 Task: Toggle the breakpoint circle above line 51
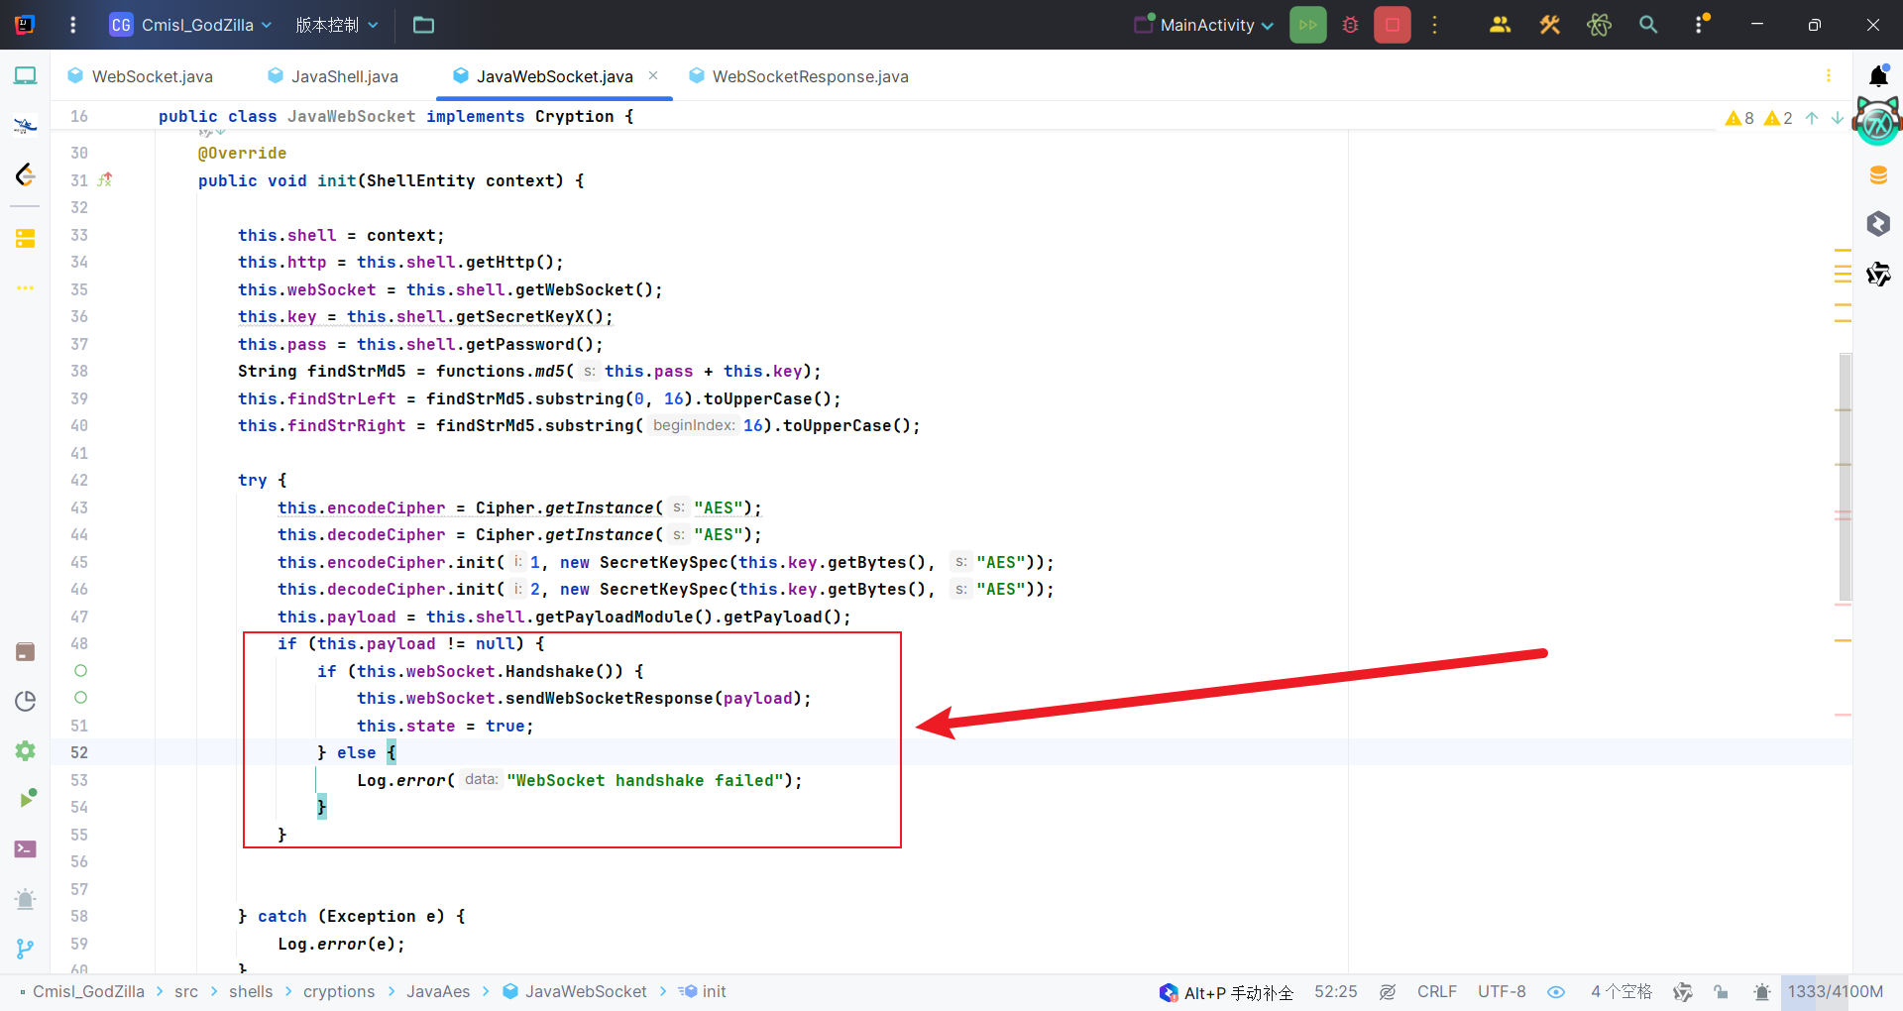(x=80, y=698)
